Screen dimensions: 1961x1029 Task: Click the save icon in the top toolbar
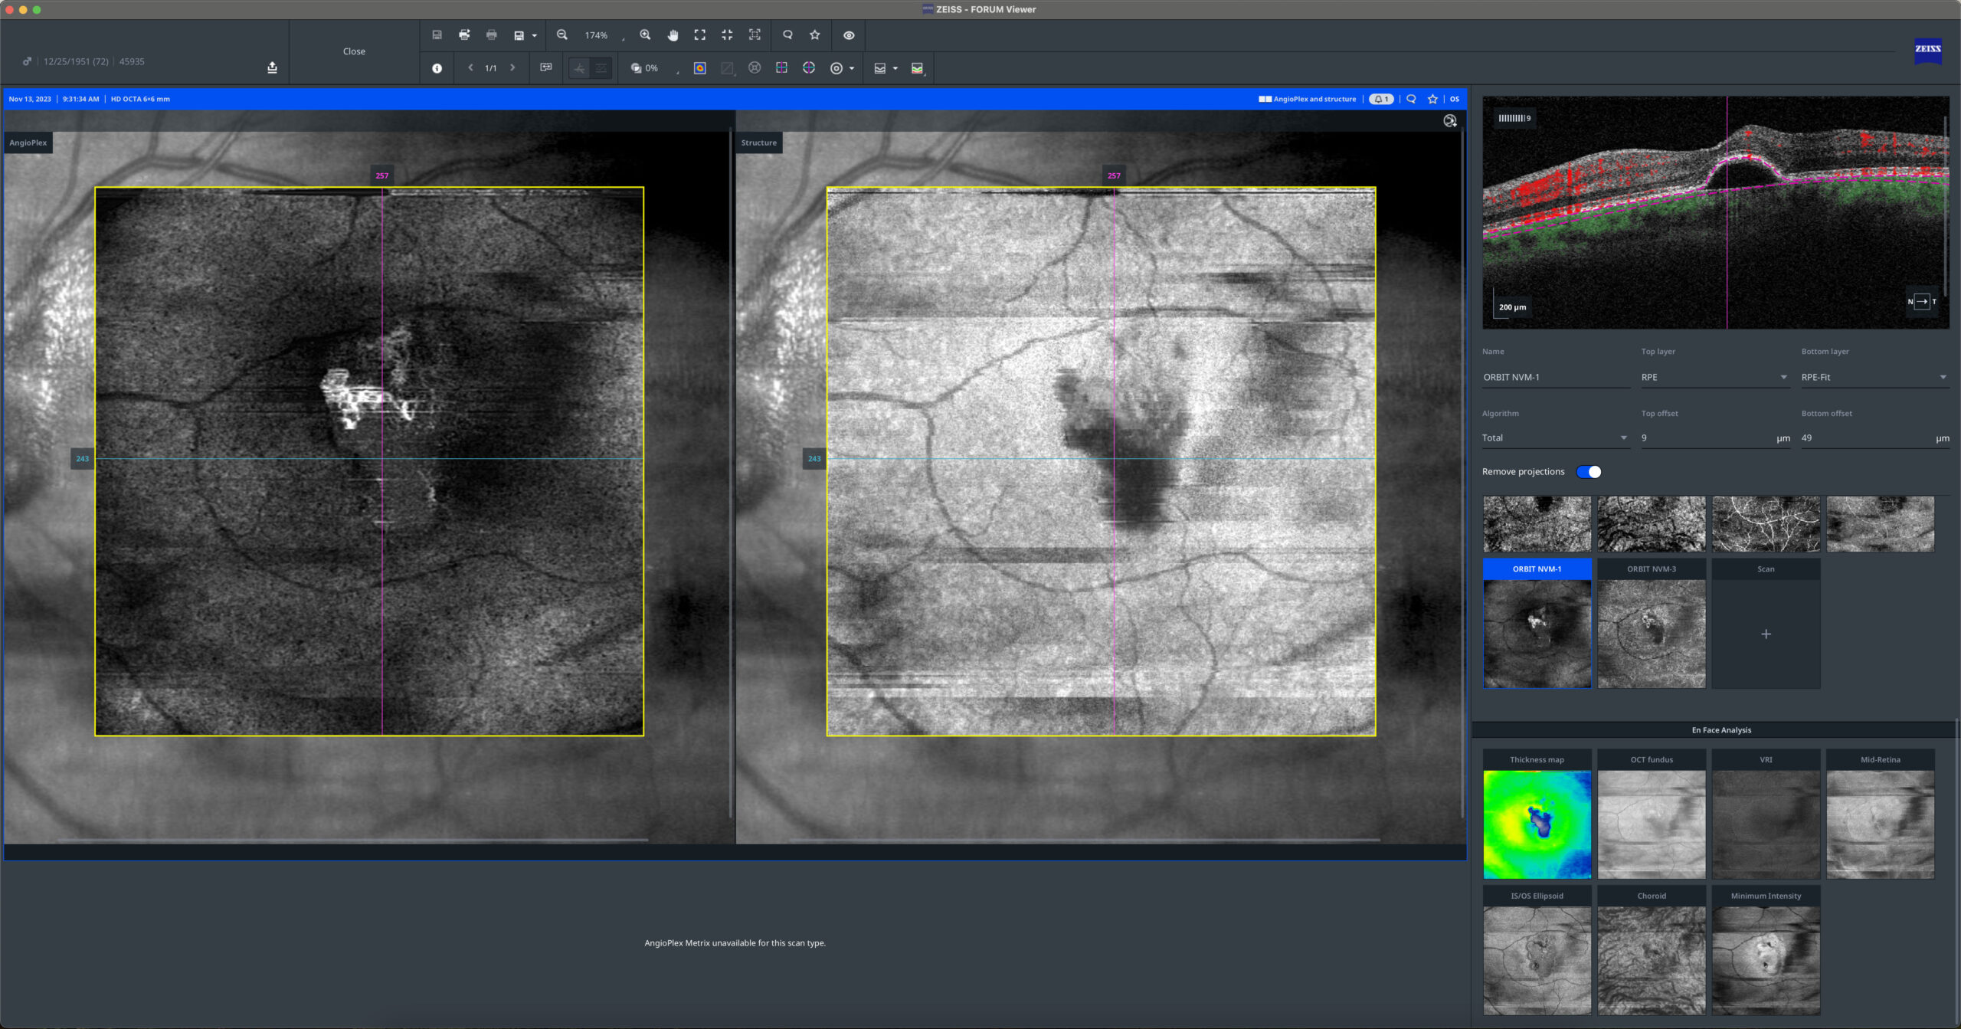(x=437, y=35)
